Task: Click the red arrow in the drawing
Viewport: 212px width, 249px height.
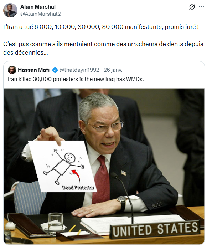Action: tap(76, 175)
